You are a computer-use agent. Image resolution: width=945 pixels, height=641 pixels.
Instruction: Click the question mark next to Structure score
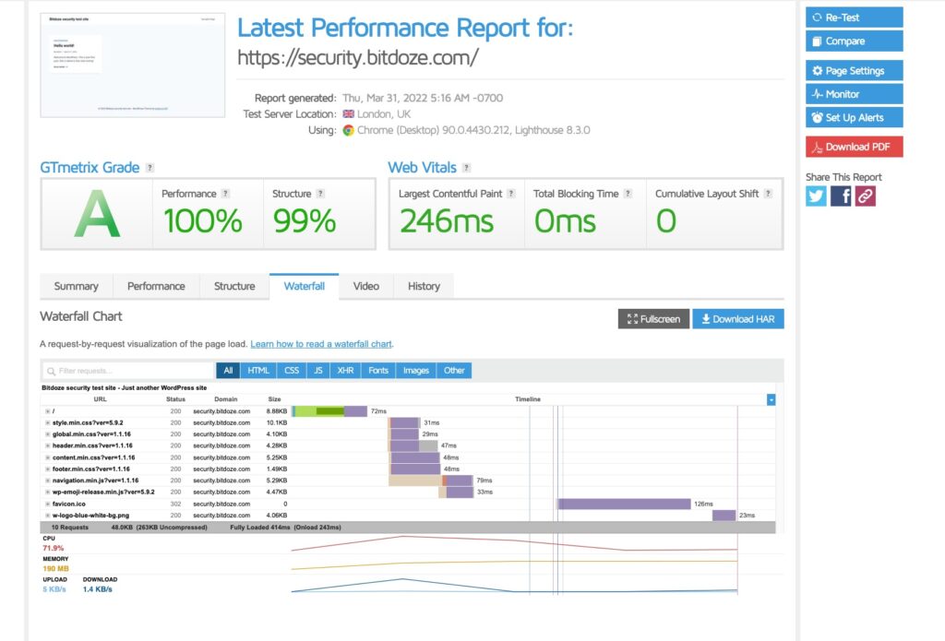[320, 194]
